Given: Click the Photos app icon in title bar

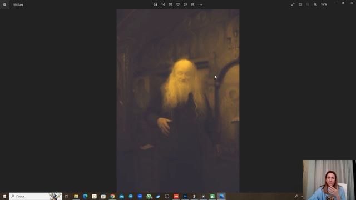Looking at the screenshot, I should pos(4,4).
